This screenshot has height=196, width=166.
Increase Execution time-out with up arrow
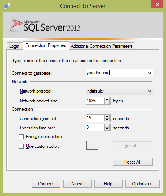click(107, 126)
